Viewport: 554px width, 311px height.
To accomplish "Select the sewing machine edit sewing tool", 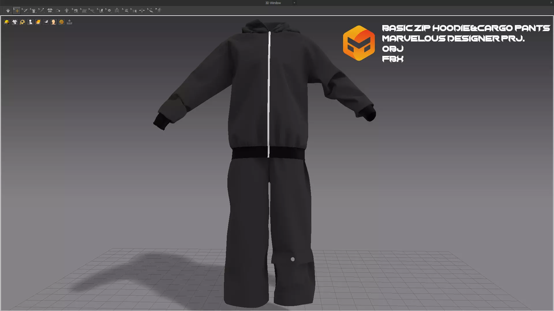I will coord(75,10).
